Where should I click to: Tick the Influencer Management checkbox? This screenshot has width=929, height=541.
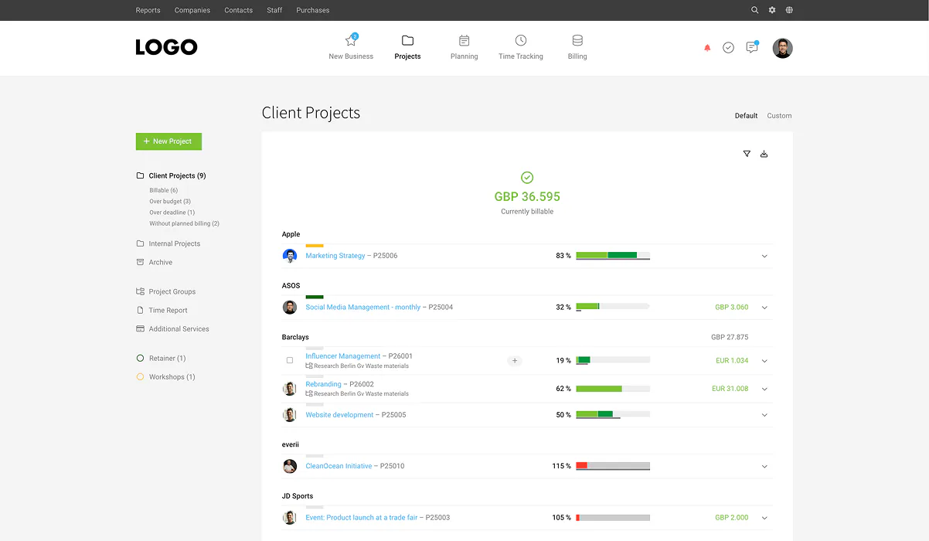[290, 360]
